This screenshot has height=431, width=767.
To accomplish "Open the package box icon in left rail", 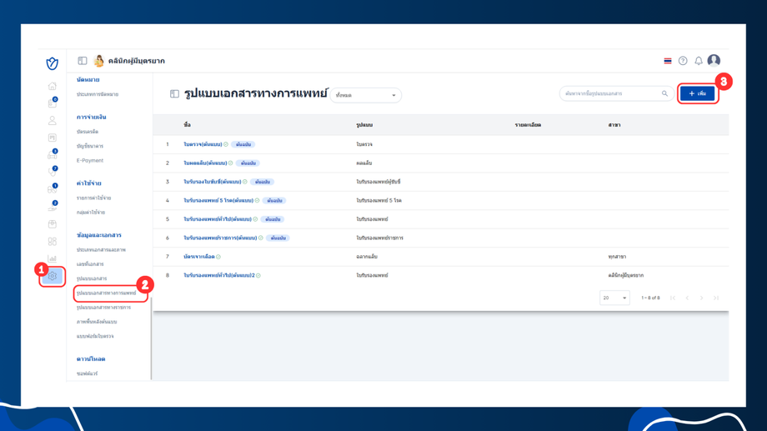I will click(x=53, y=224).
